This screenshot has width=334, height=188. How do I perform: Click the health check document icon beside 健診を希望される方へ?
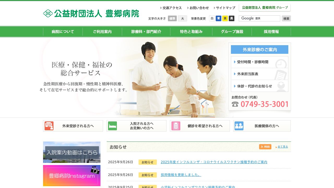(x=176, y=126)
